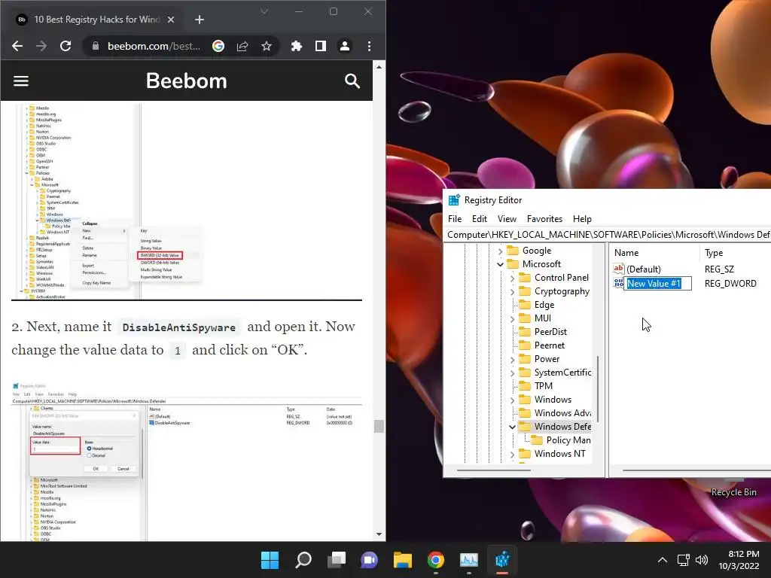Expand the Cryptography key
This screenshot has width=771, height=578.
(512, 292)
